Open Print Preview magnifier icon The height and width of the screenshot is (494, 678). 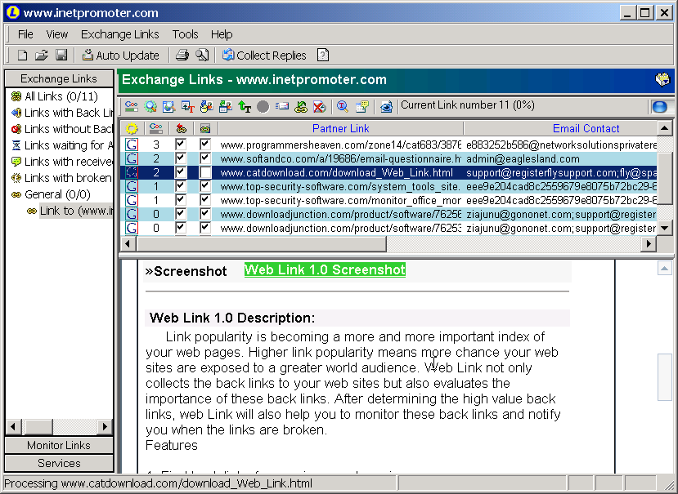click(202, 56)
